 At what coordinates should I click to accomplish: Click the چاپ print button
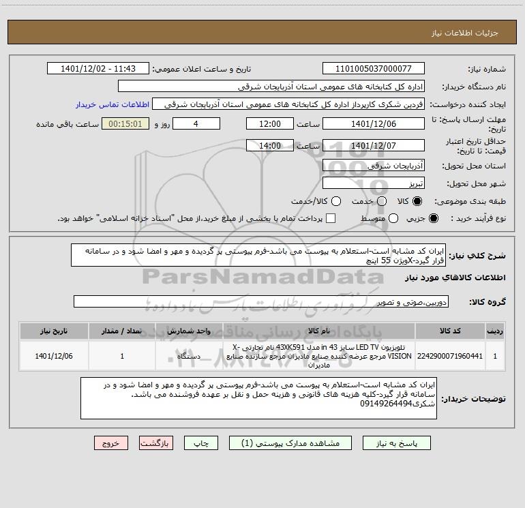[201, 443]
